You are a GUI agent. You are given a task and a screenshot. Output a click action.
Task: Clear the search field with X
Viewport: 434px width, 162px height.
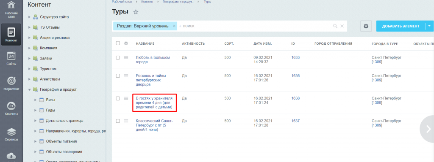(342, 26)
